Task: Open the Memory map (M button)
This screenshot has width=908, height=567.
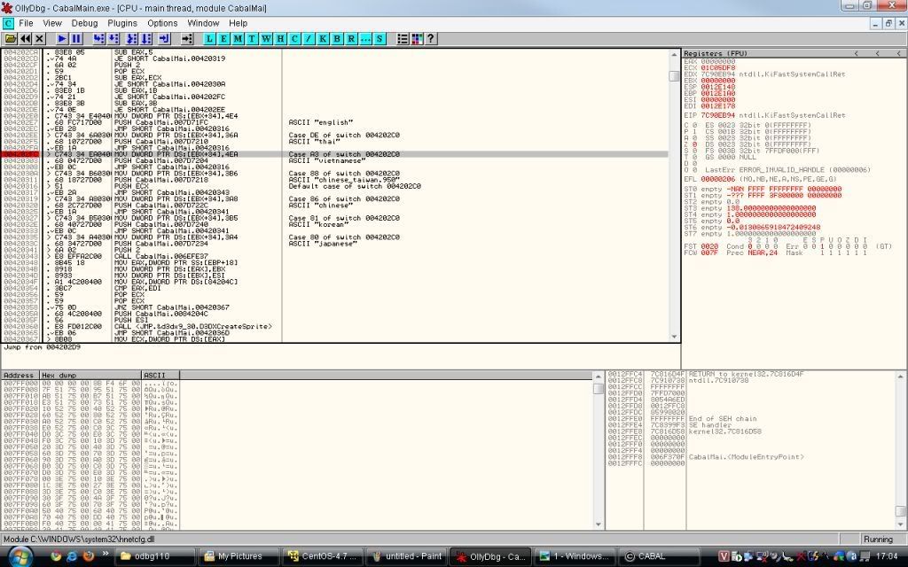Action: click(239, 39)
